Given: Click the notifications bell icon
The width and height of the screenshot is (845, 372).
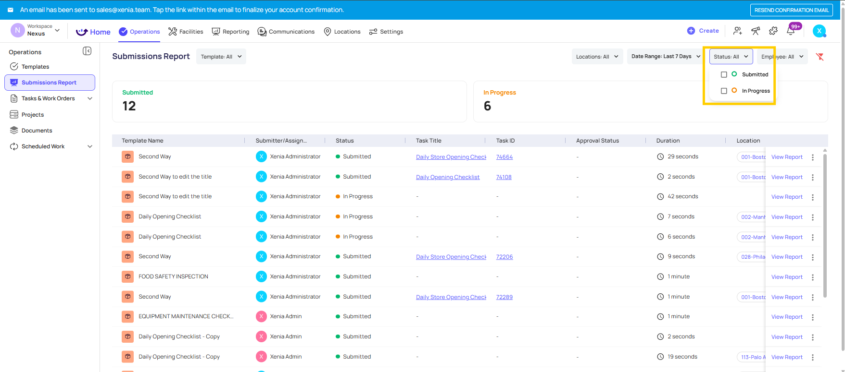Looking at the screenshot, I should click(x=791, y=31).
